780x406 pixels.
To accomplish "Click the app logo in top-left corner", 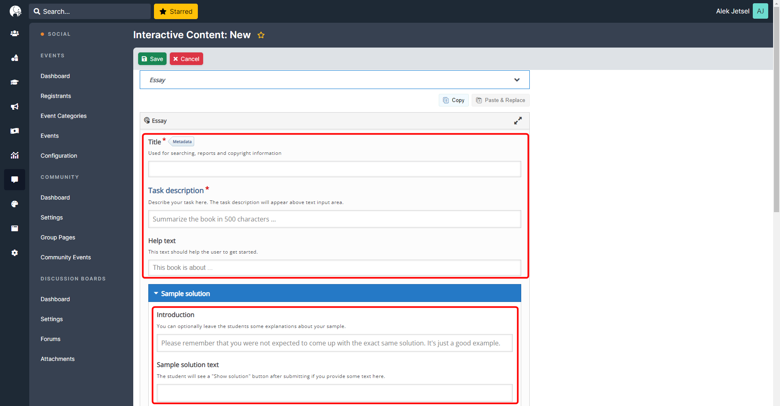I will [15, 11].
